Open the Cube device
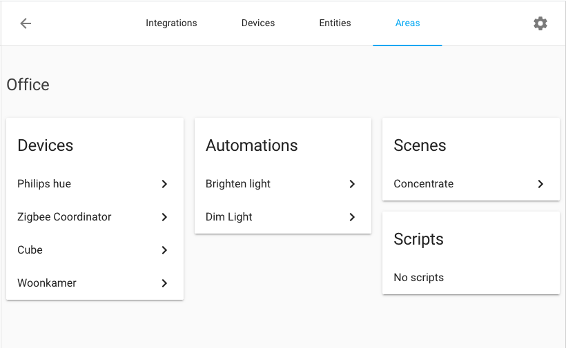The image size is (566, 348). [30, 250]
